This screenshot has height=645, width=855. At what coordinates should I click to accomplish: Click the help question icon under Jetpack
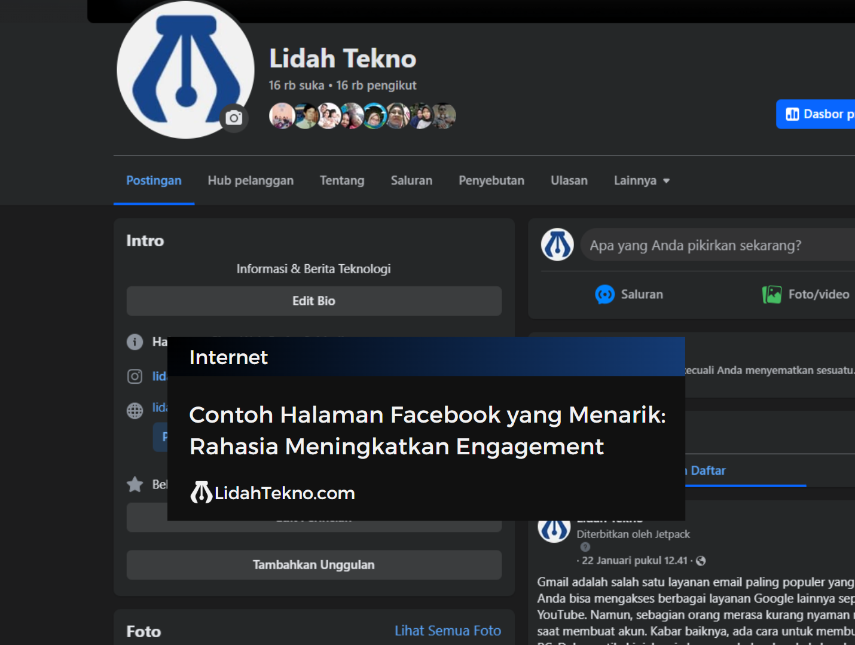(585, 547)
